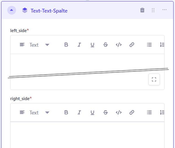Viewport: 175px width, 148px height.
Task: Insert code in left_side editor
Action: click(x=119, y=45)
